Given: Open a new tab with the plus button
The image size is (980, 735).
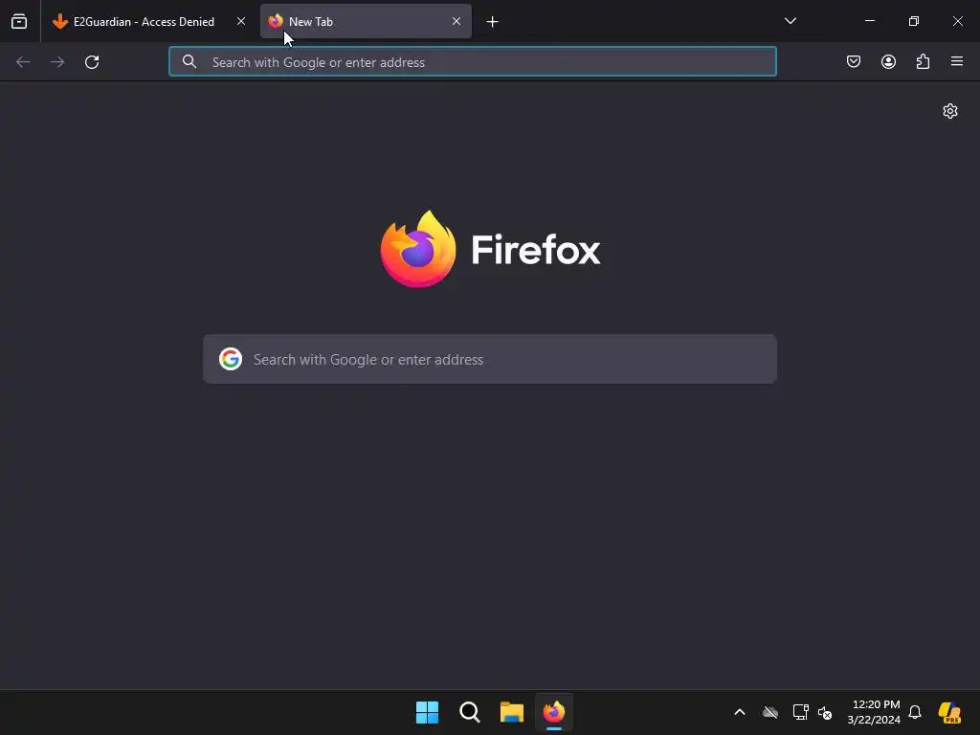Looking at the screenshot, I should (x=493, y=22).
